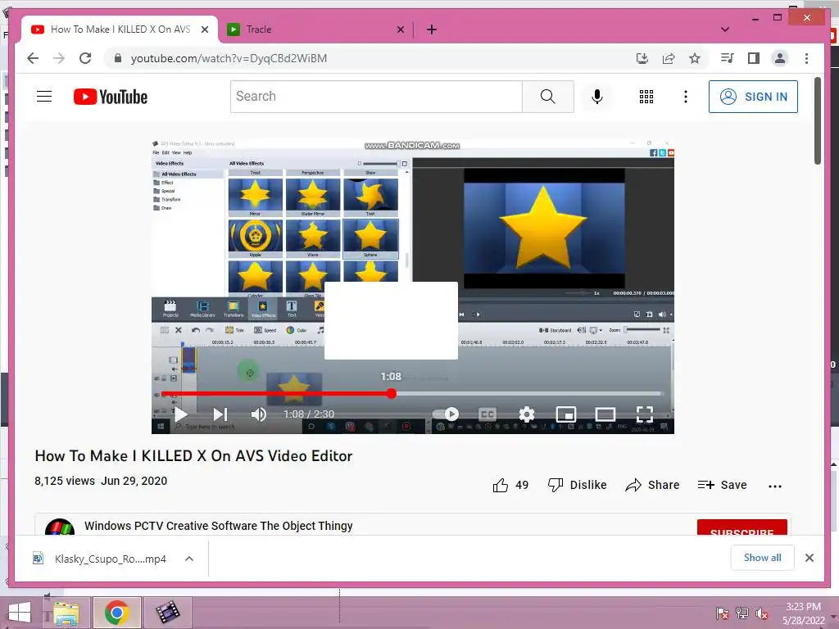
Task: Skip to the next video
Action: pyautogui.click(x=220, y=414)
